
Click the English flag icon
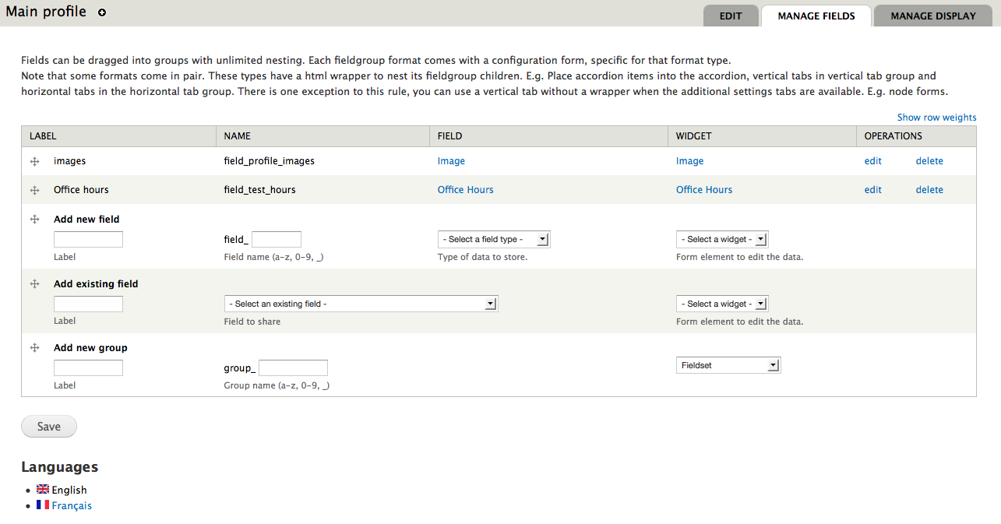coord(43,490)
